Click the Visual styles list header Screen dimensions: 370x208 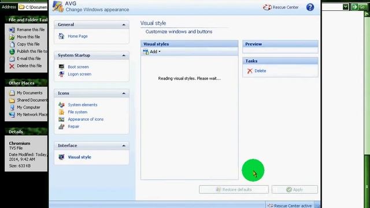tap(190, 44)
